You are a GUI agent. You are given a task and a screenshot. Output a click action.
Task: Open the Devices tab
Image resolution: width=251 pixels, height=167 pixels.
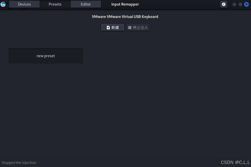point(24,4)
